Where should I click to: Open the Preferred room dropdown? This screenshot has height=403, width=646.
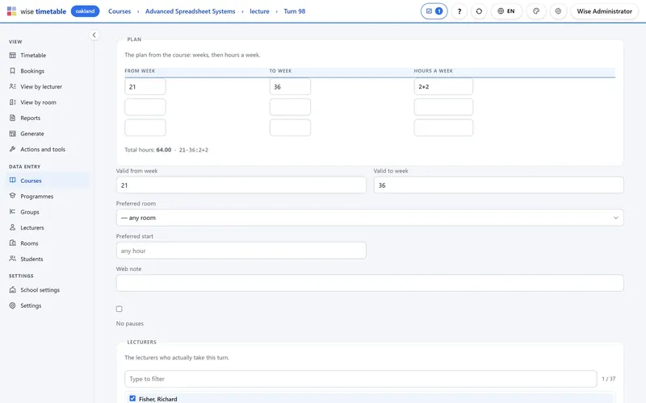click(370, 218)
